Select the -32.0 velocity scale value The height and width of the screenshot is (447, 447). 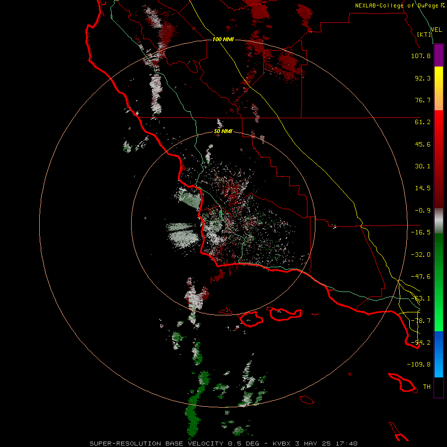[x=421, y=255]
